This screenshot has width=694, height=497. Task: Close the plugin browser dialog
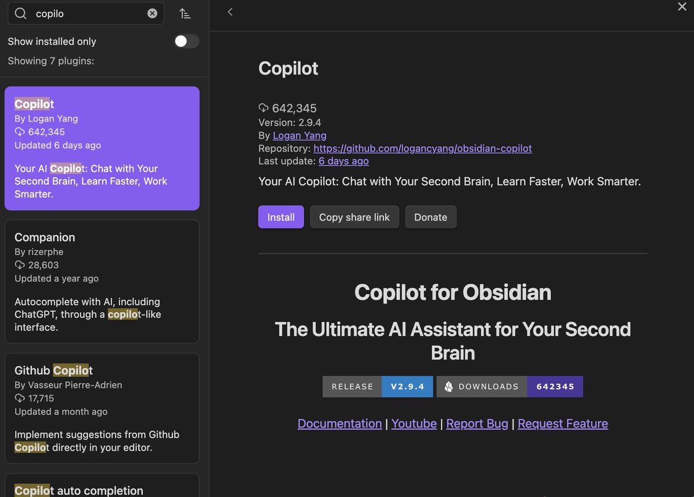tap(681, 6)
